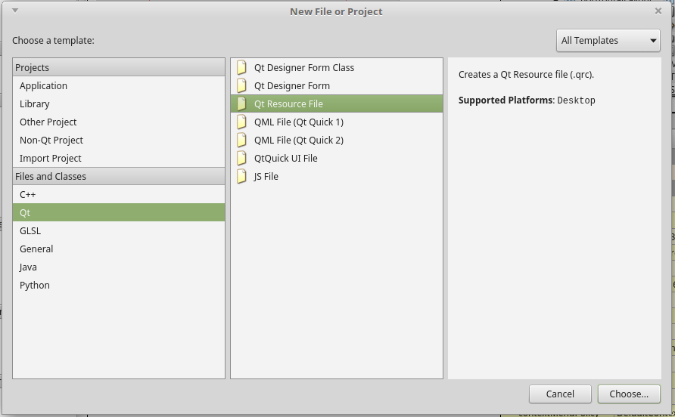Pick the QML File (Qt Quick 2) template
The width and height of the screenshot is (675, 417).
[x=337, y=140]
